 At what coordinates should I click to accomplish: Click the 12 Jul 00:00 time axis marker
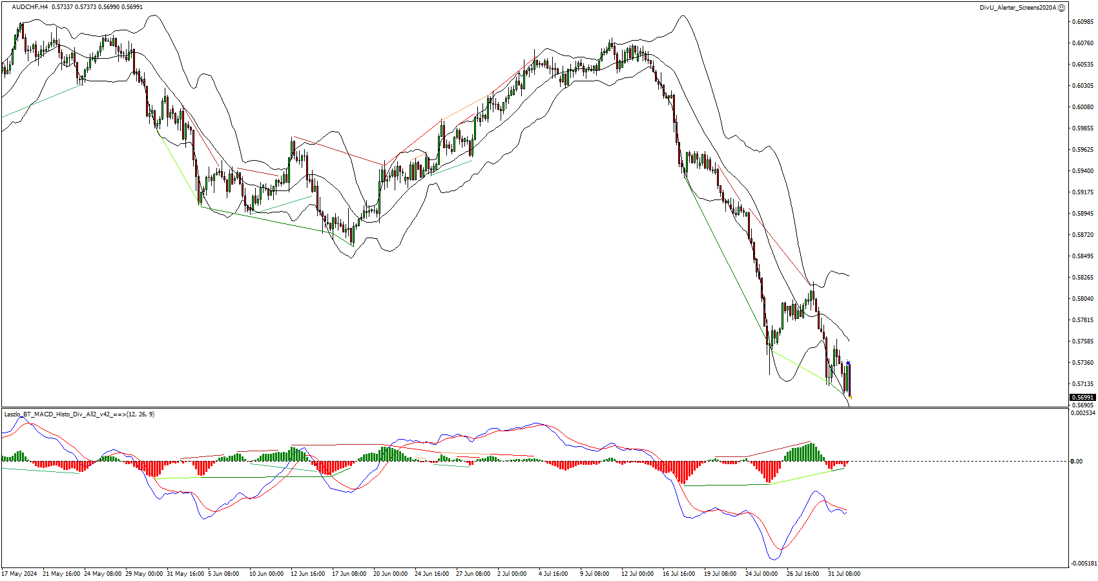(x=637, y=573)
